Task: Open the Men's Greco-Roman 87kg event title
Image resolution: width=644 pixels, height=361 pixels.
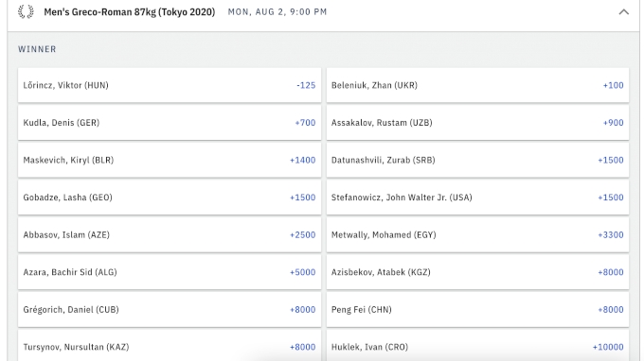Action: coord(130,12)
